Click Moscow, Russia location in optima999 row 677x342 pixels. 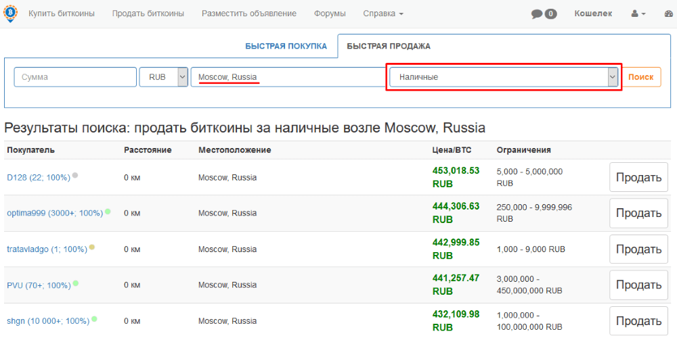(x=227, y=213)
